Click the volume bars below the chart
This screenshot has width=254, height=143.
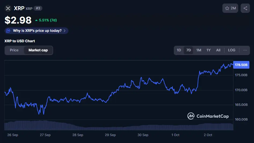[x=118, y=126]
